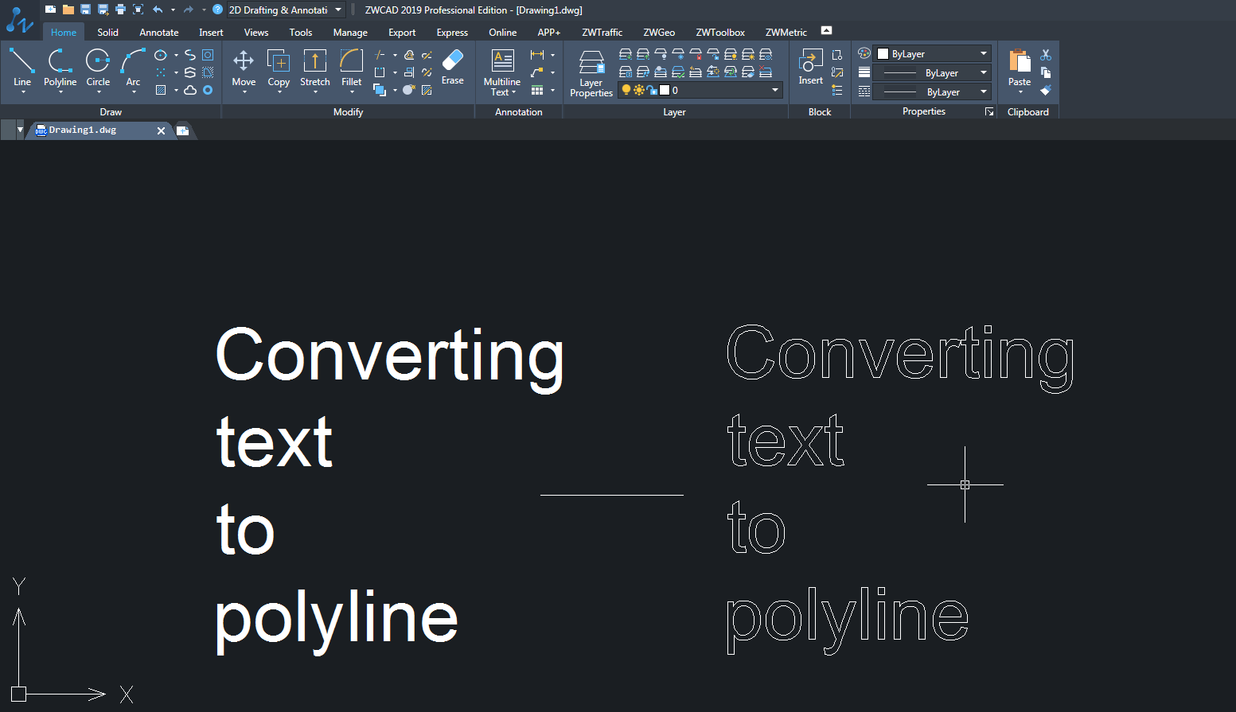1236x712 pixels.
Task: Click the Copy Clip icon in Clipboard
Action: 1046,72
